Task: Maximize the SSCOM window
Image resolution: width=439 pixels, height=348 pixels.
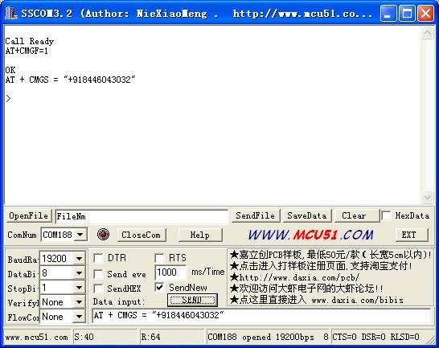Action: [x=407, y=13]
